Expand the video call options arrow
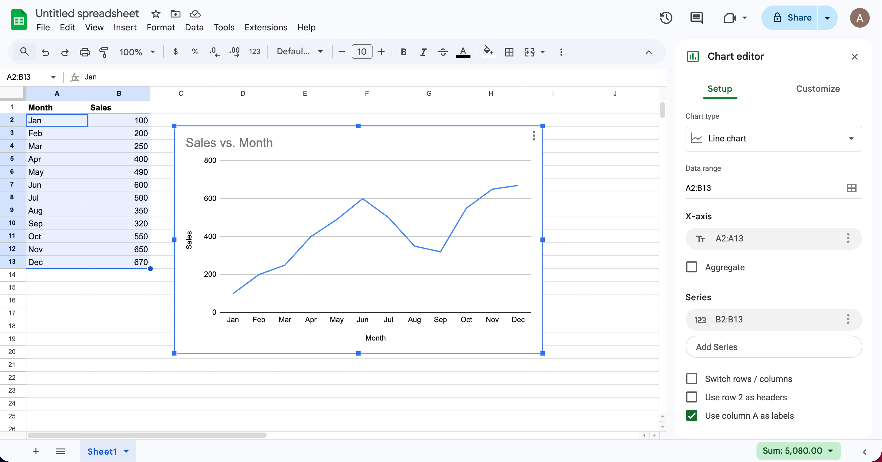The height and width of the screenshot is (462, 882). click(x=744, y=17)
